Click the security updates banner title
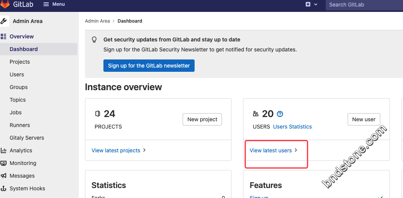 tap(172, 40)
